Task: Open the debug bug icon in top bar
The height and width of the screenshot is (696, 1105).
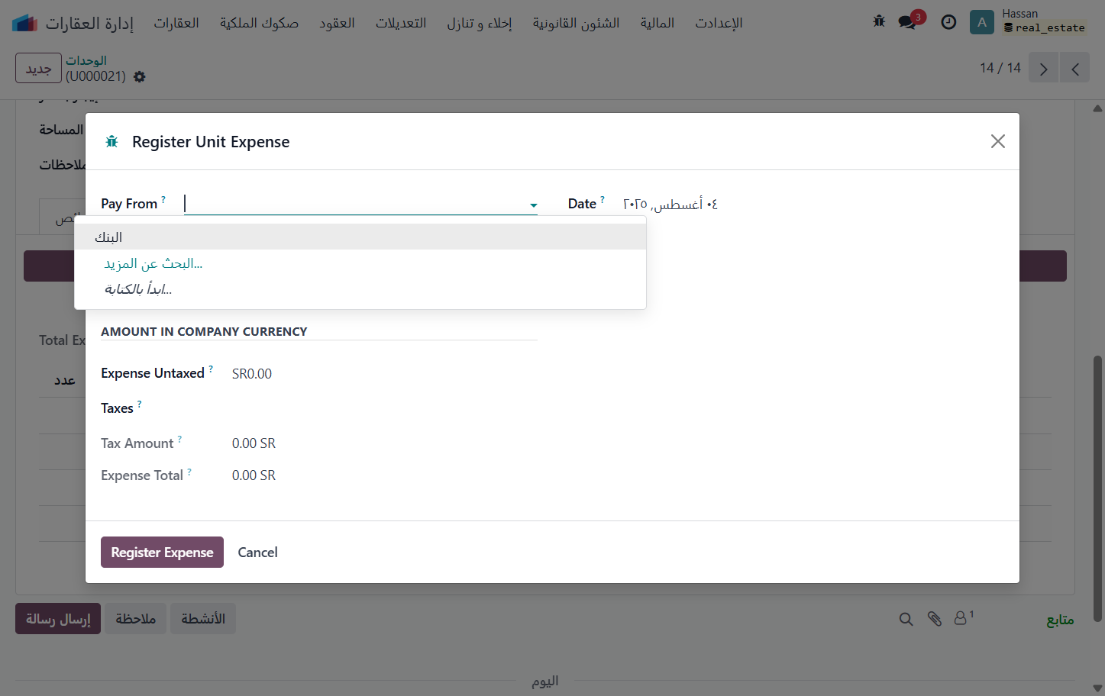Action: [x=879, y=22]
